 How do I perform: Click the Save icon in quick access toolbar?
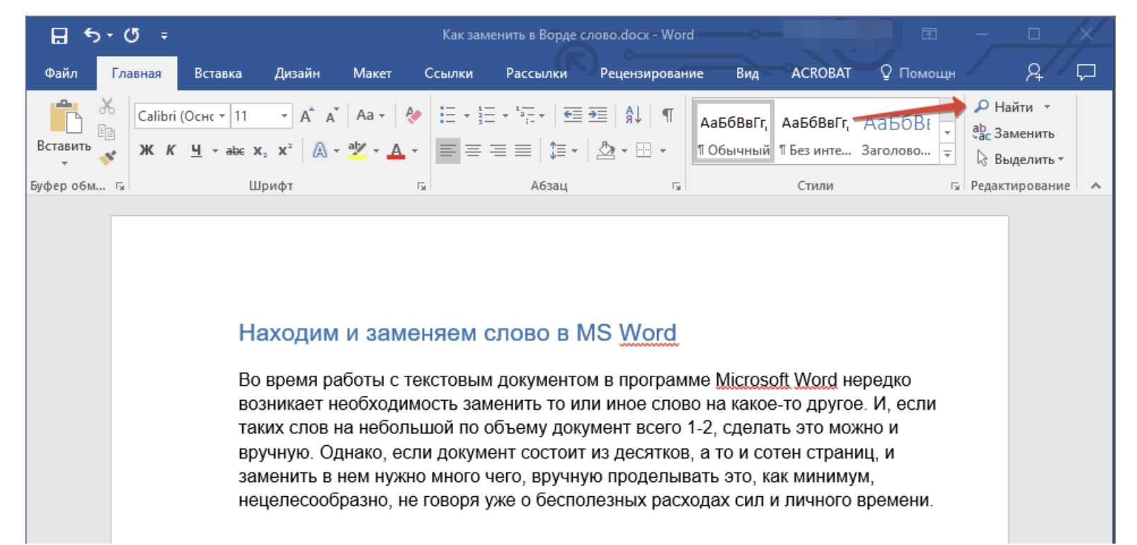pyautogui.click(x=59, y=35)
